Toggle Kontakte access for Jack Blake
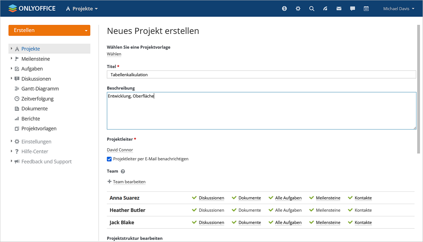Image resolution: width=423 pixels, height=242 pixels. click(360, 223)
